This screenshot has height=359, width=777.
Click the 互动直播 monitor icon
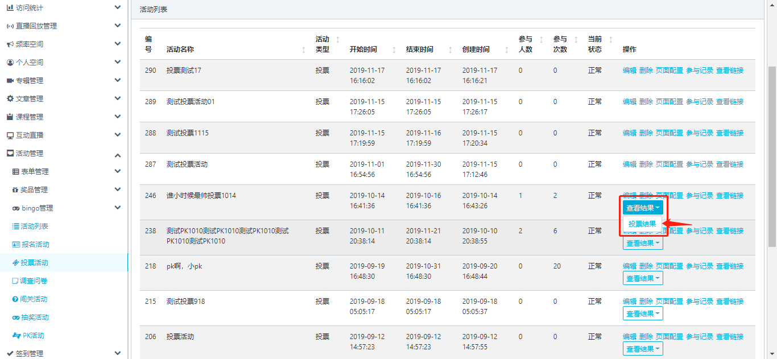10,135
